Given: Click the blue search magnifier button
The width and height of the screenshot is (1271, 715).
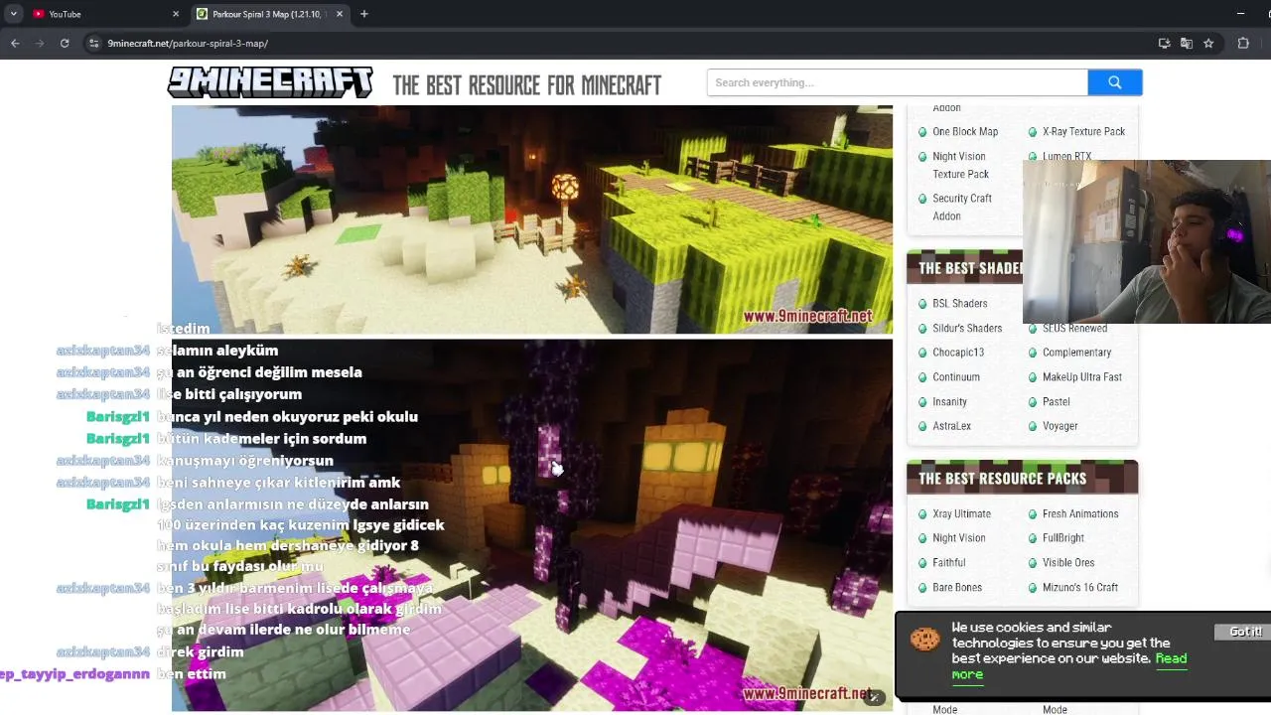Looking at the screenshot, I should pos(1114,82).
